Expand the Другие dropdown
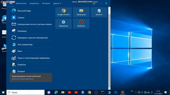Image resolution: width=170 pixels, height=95 pixels. pyautogui.click(x=57, y=3)
